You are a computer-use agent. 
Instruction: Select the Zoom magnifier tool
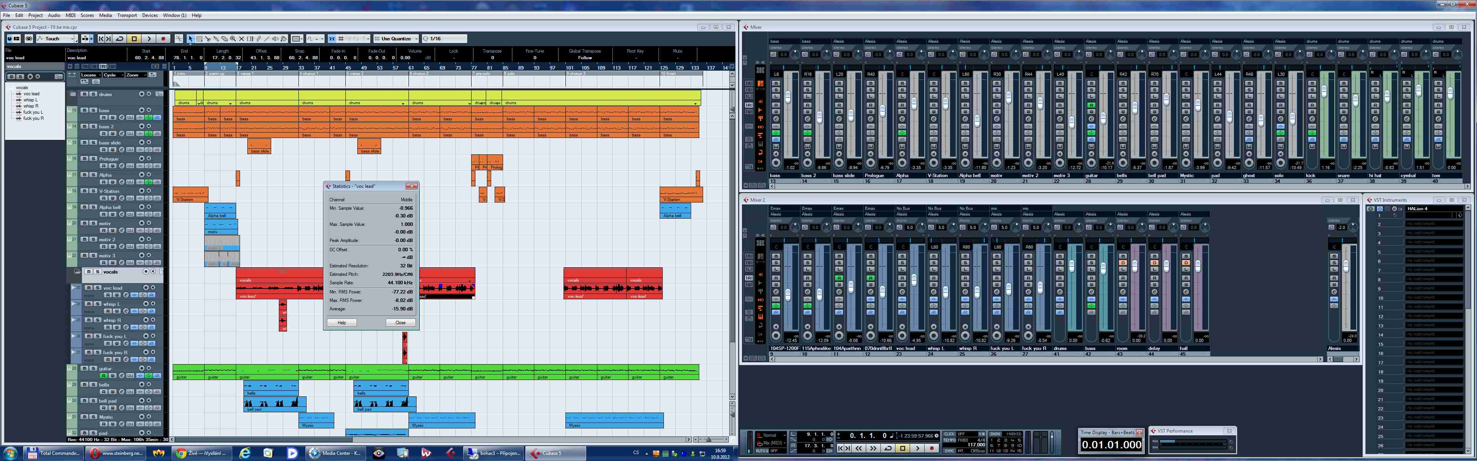click(233, 39)
